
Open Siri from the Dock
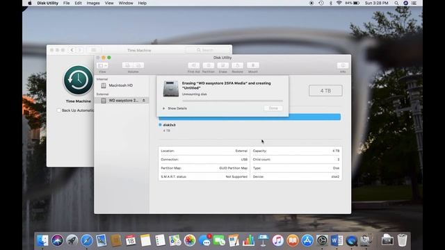click(57, 240)
